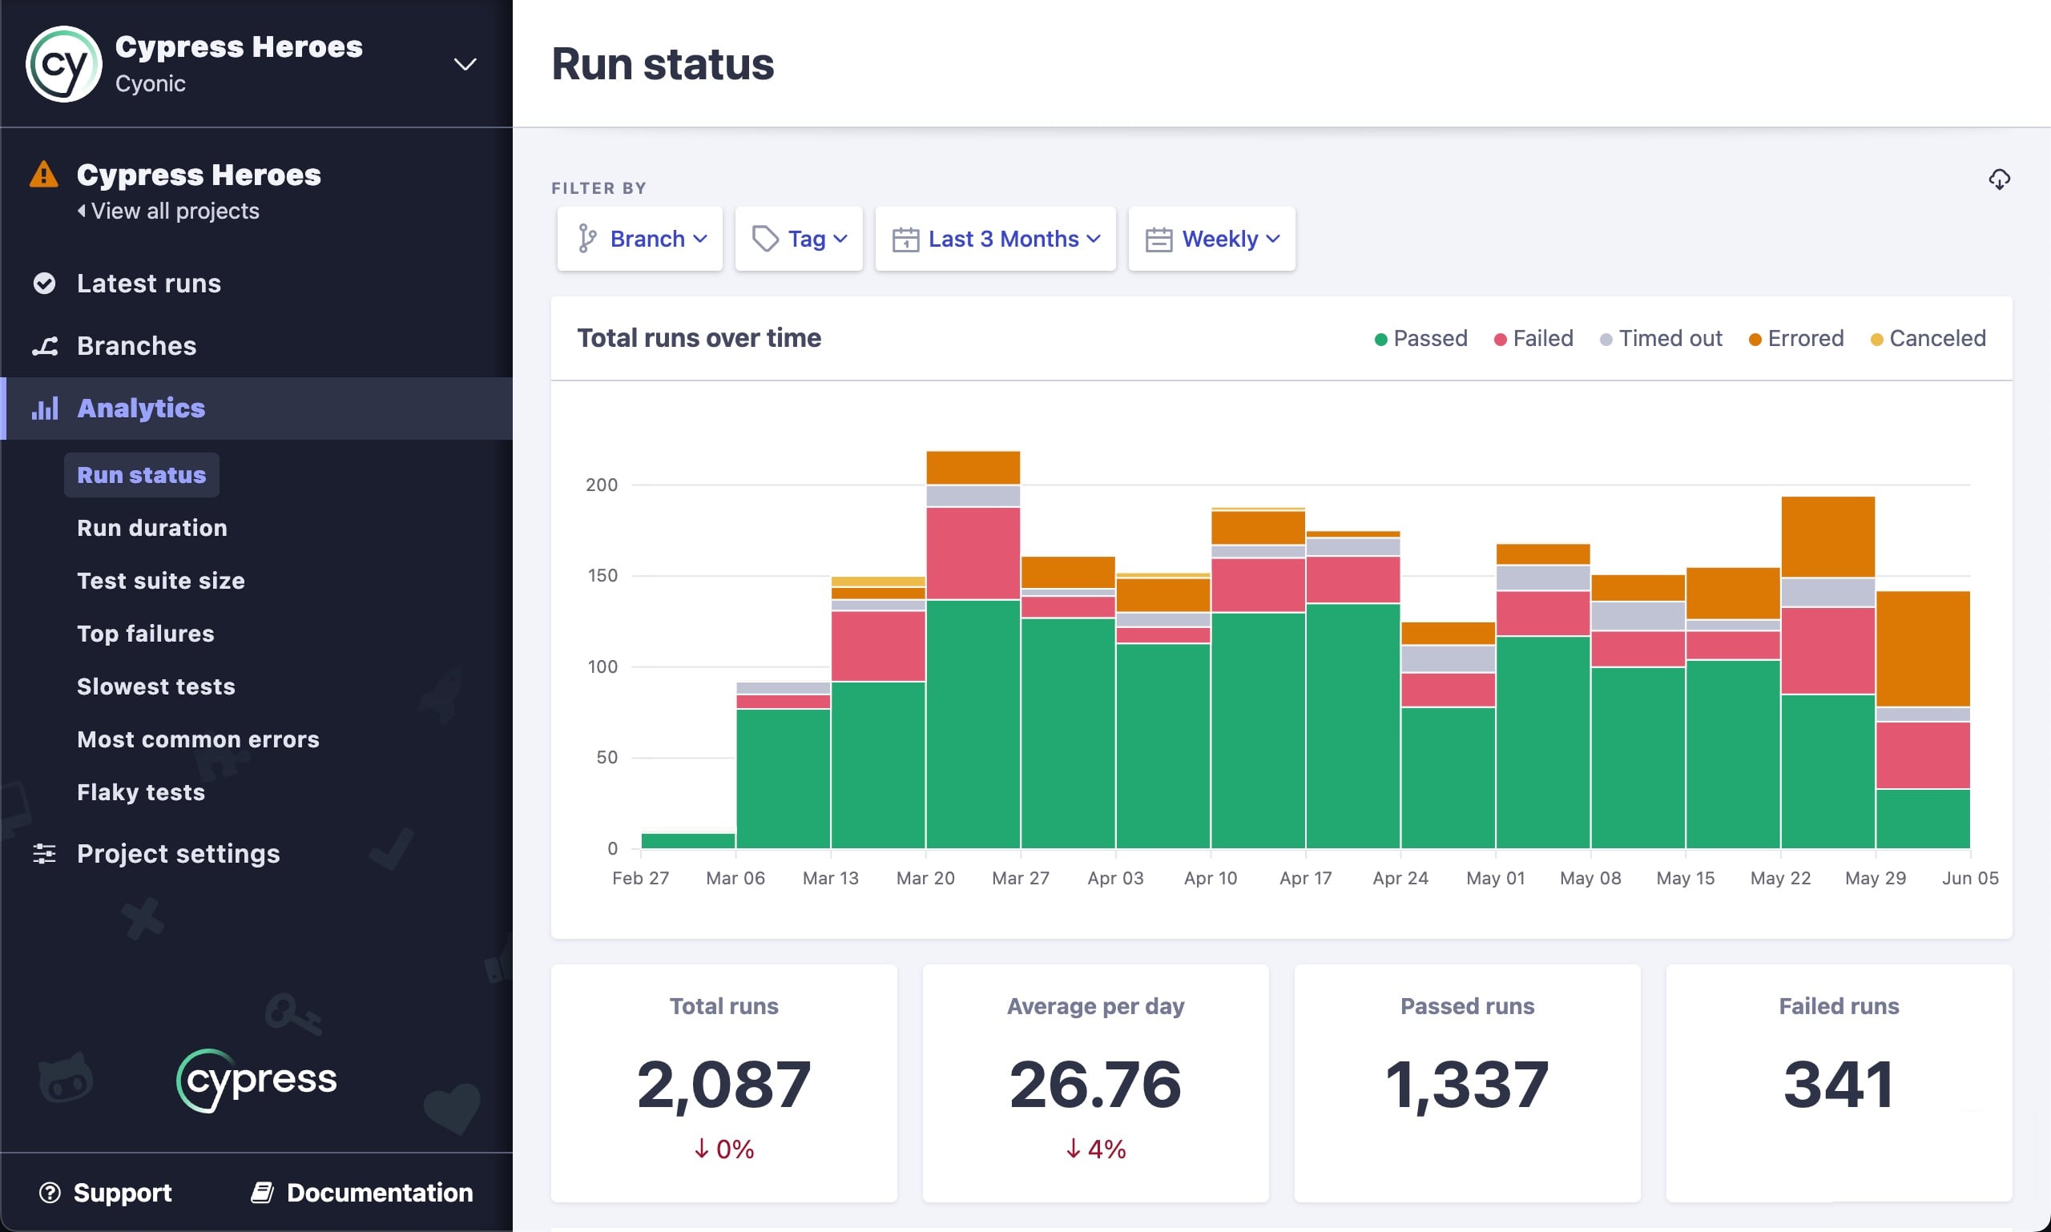Select the Analytics bar-chart icon in sidebar
The width and height of the screenshot is (2051, 1232).
pyautogui.click(x=46, y=408)
